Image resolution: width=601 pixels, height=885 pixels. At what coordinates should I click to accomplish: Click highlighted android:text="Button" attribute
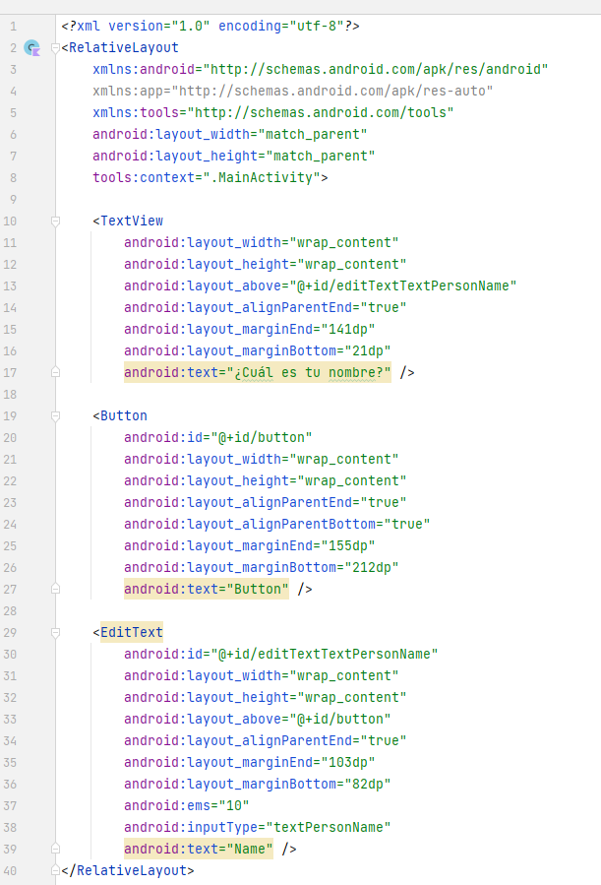[x=207, y=590]
